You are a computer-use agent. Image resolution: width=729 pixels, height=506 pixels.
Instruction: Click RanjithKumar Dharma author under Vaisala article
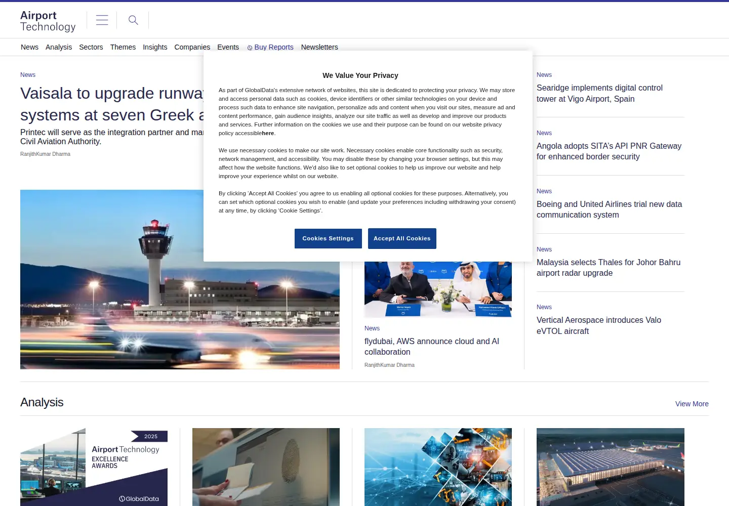pyautogui.click(x=45, y=154)
